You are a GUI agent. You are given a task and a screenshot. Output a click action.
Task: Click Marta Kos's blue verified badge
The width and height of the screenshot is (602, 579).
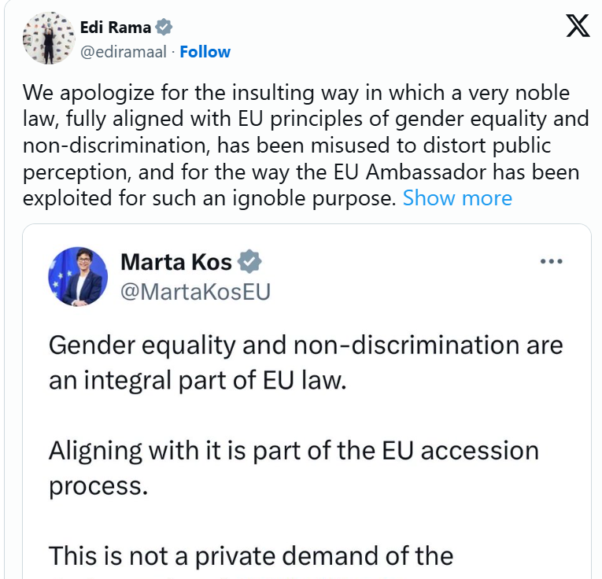pyautogui.click(x=250, y=261)
